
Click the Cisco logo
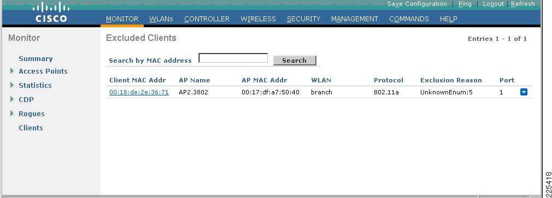(51, 13)
